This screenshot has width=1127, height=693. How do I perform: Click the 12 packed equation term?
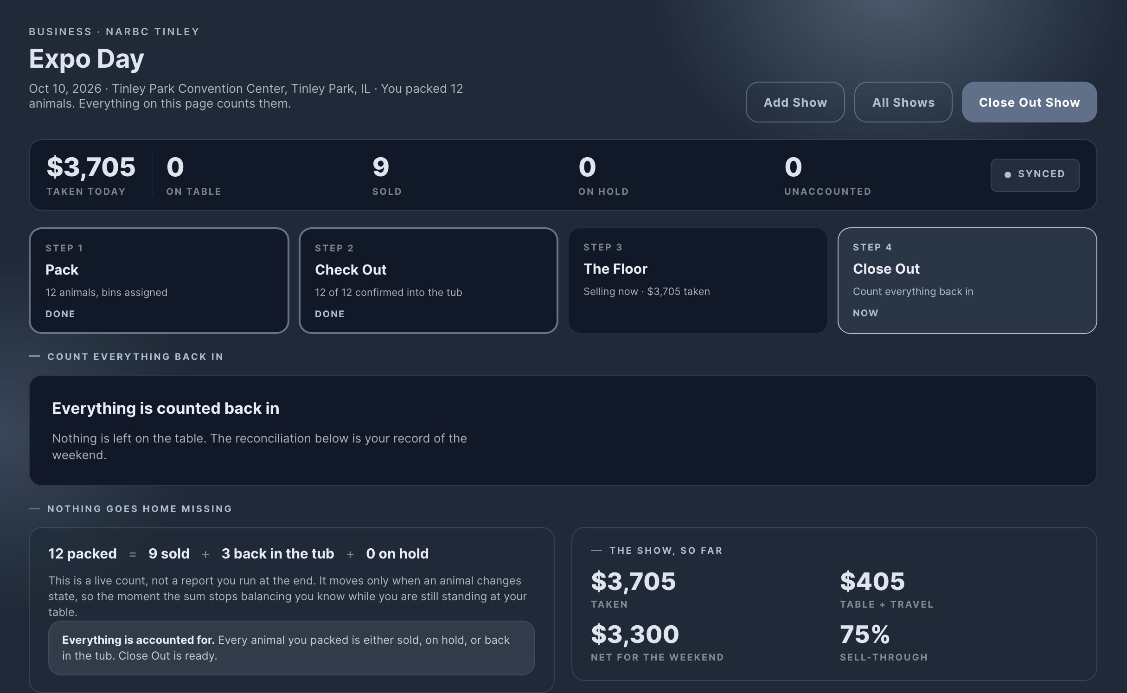pyautogui.click(x=83, y=553)
